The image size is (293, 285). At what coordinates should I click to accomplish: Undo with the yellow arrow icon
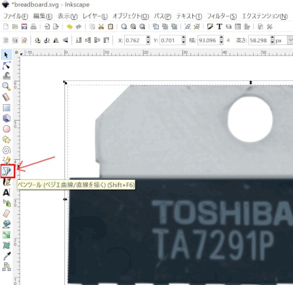[69, 26]
